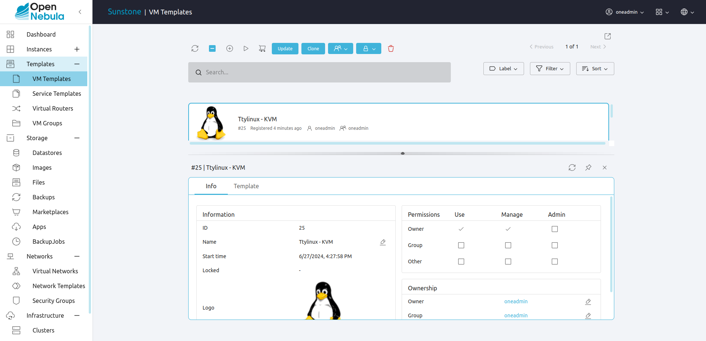Open Network Templates
Image resolution: width=706 pixels, height=341 pixels.
44,286
